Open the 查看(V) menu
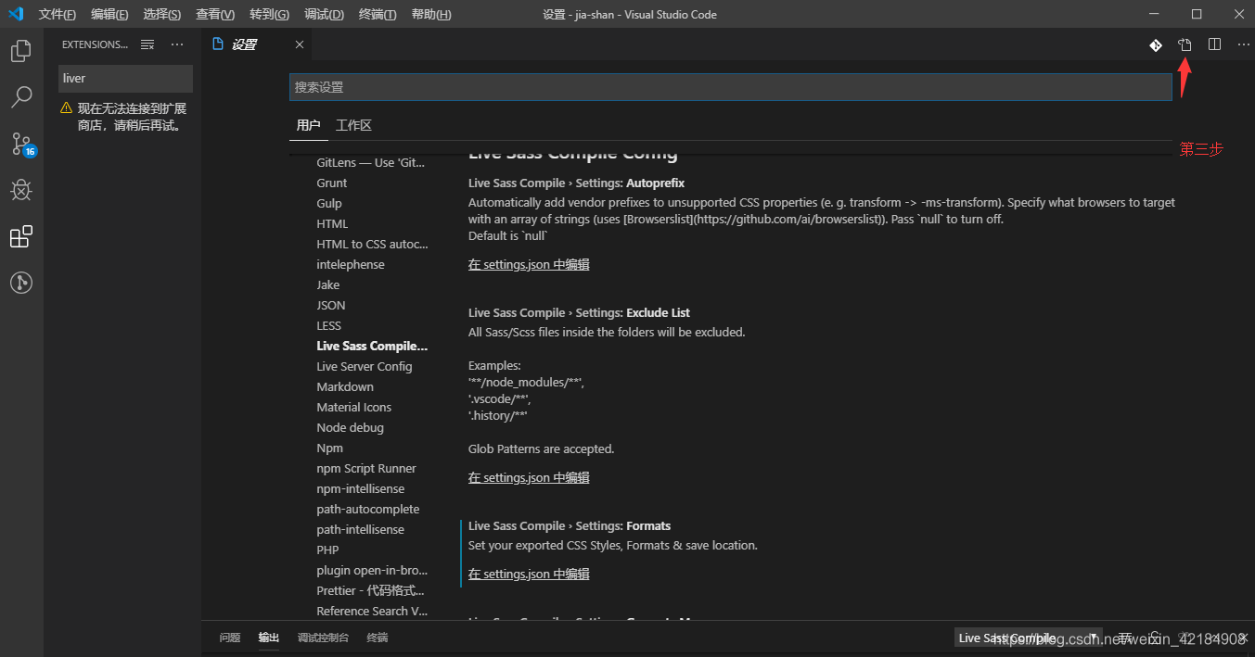This screenshot has width=1255, height=657. click(215, 15)
